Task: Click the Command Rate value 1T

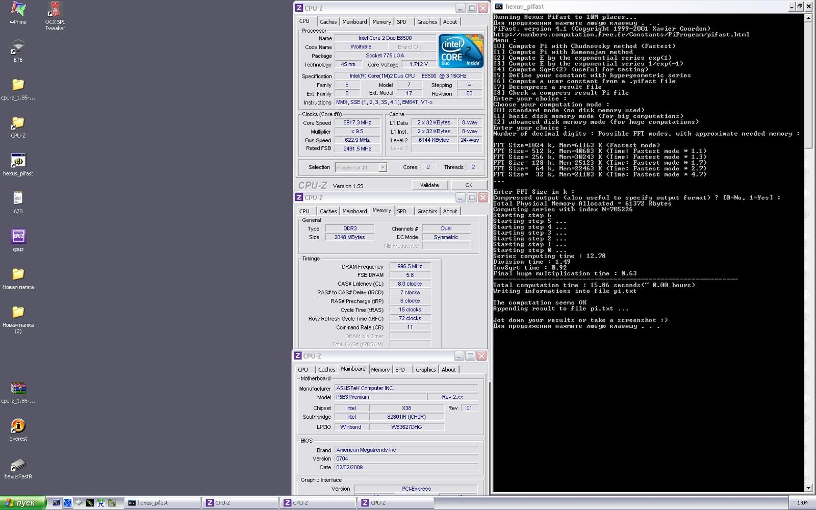Action: coord(410,327)
